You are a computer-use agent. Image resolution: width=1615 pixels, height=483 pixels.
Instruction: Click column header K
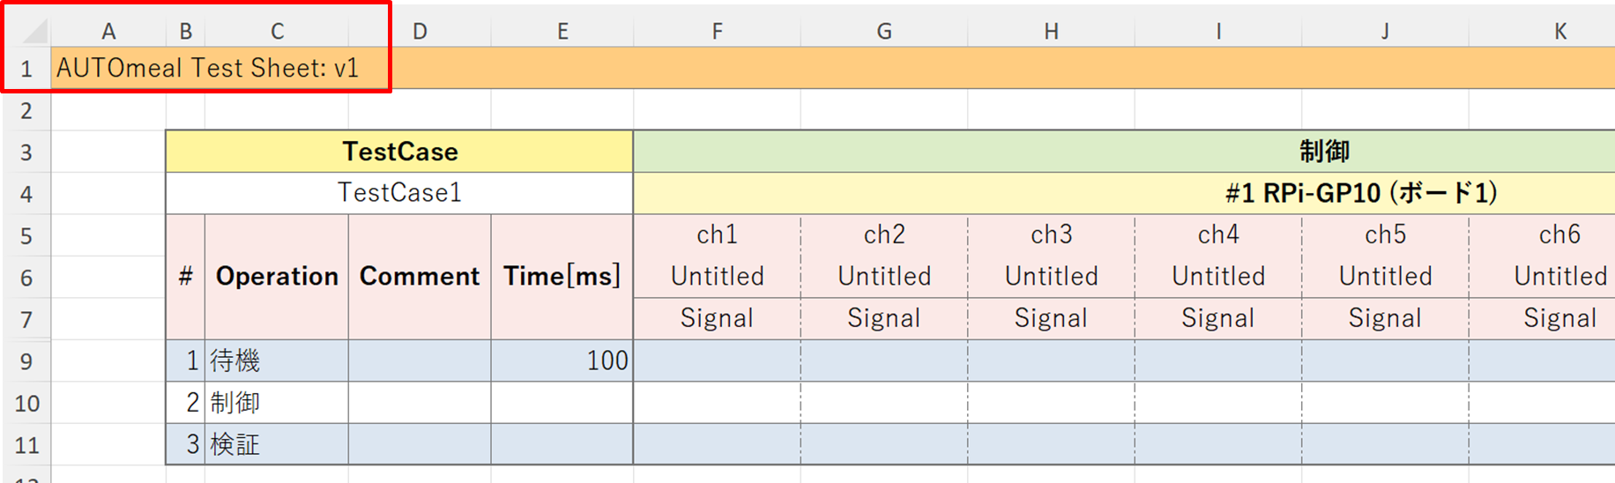1559,32
